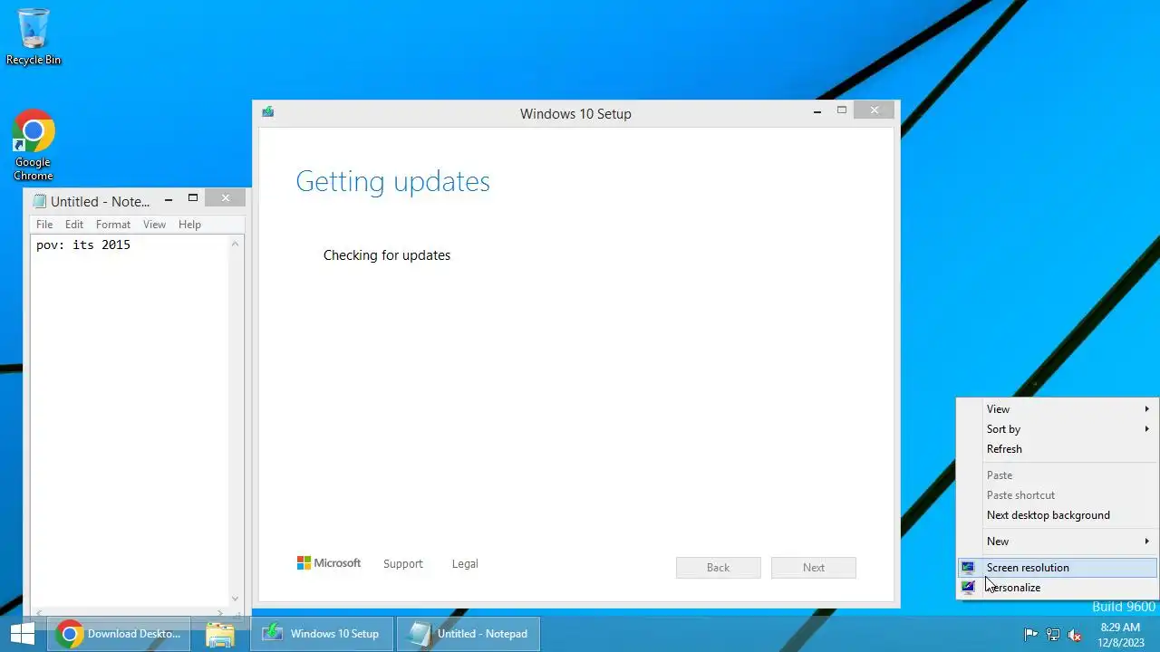
Task: Click the Windows 10 Setup title bar icon
Action: point(268,112)
